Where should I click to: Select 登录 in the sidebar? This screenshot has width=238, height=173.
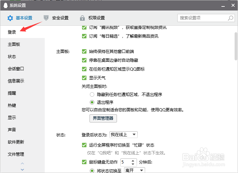22,32
